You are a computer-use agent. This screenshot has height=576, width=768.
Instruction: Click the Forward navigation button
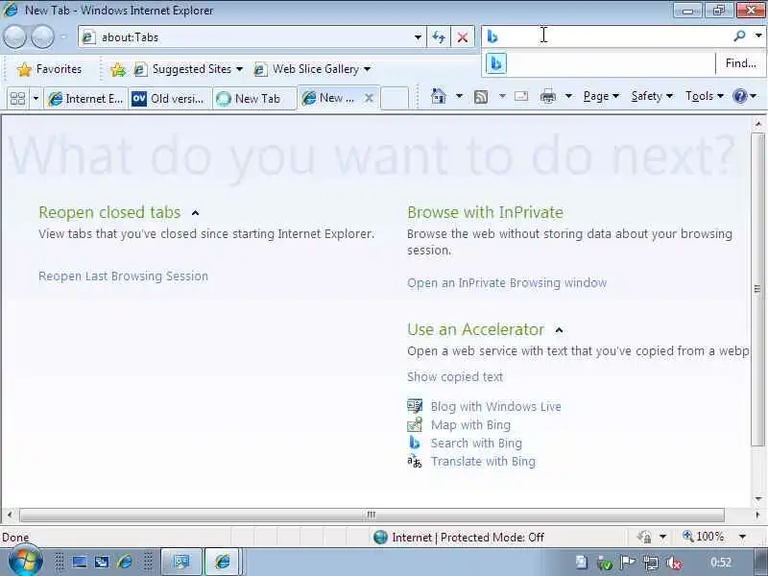(42, 36)
